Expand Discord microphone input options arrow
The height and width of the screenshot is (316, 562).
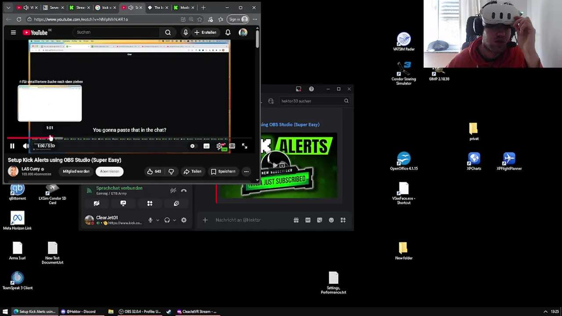click(x=158, y=220)
